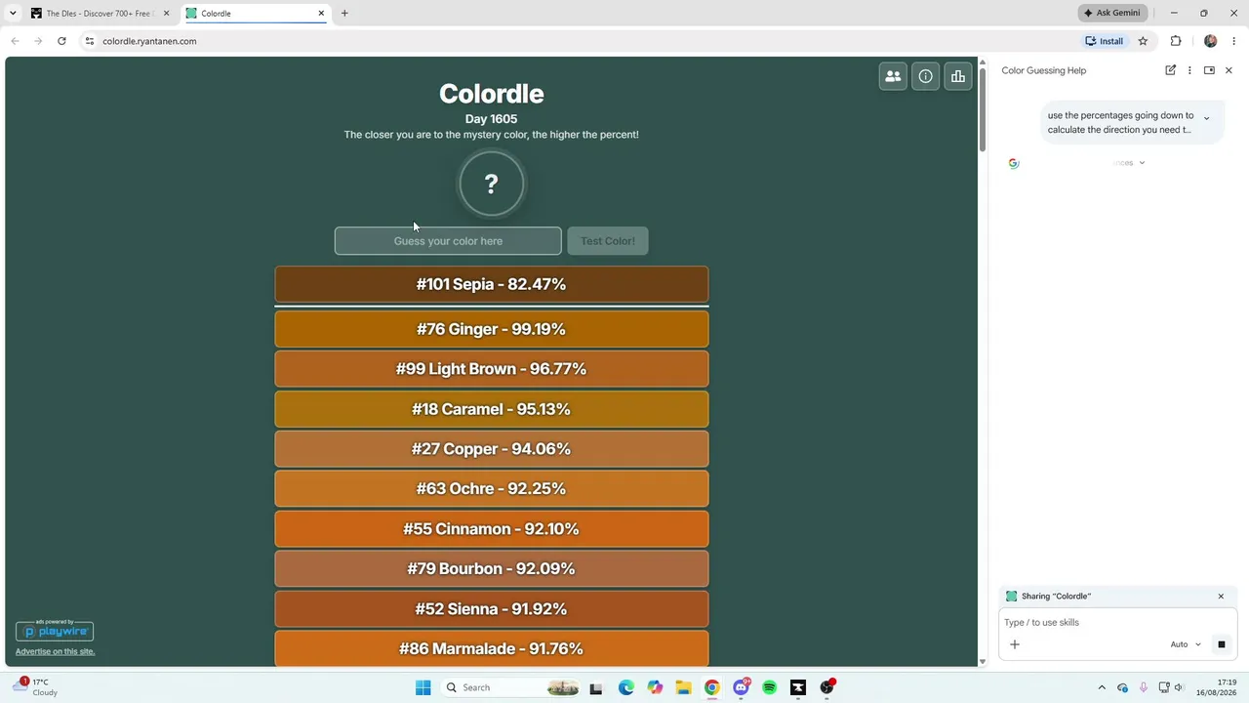Click the Ask Gemini button

tap(1112, 13)
